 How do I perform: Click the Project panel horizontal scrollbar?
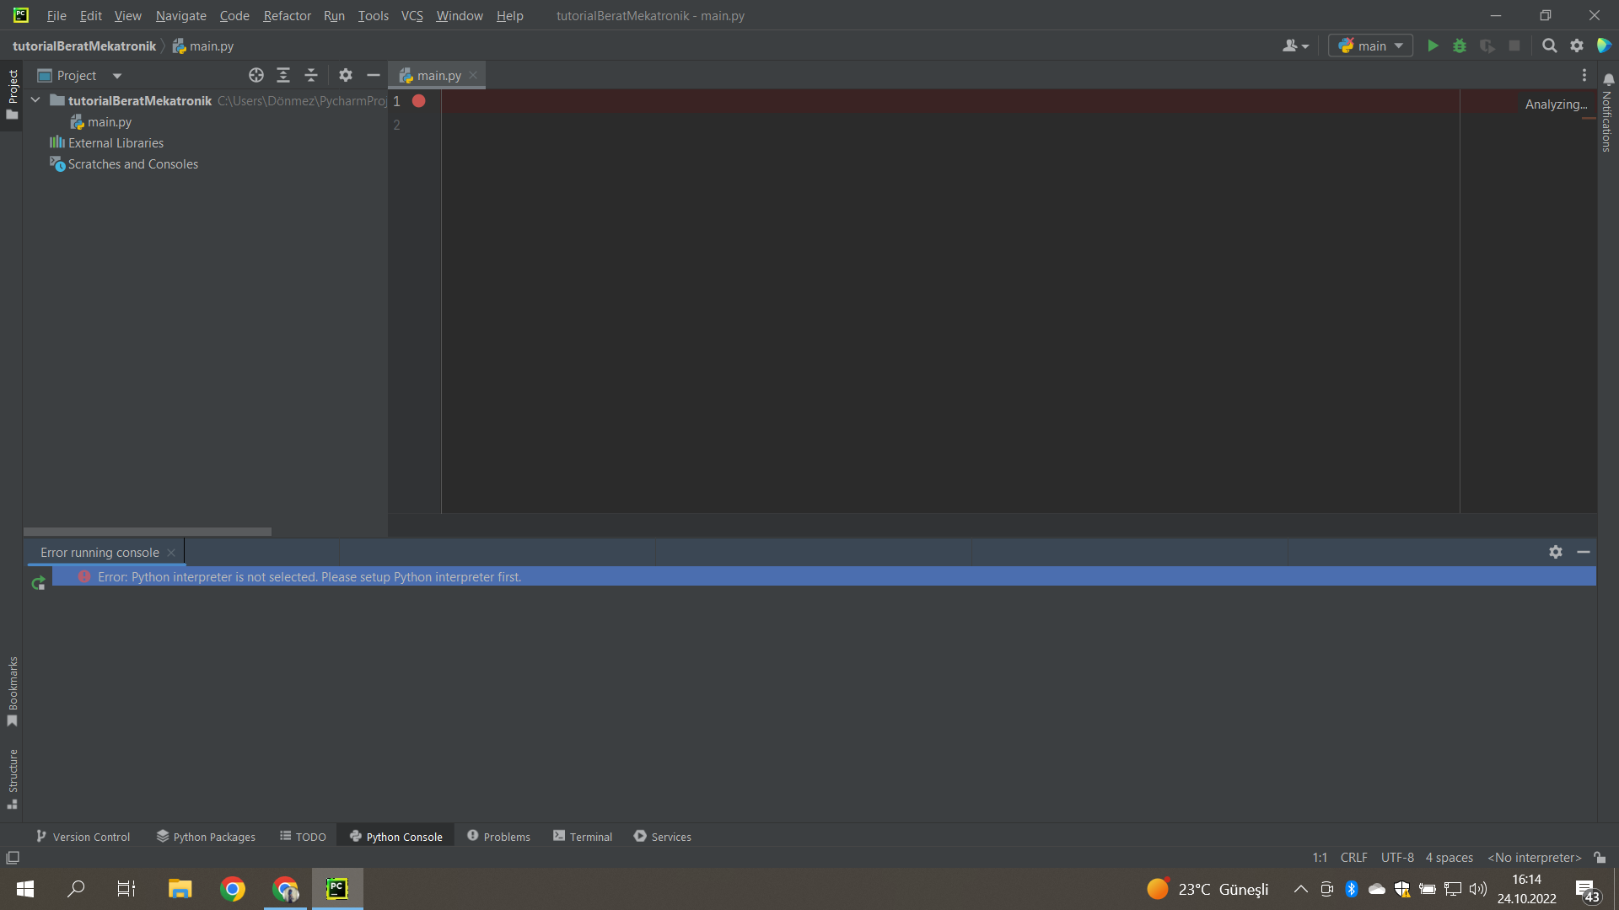(148, 532)
